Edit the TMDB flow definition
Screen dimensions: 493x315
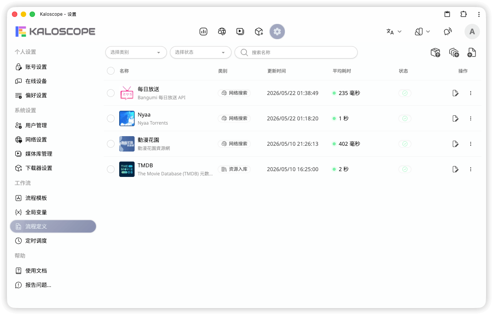pyautogui.click(x=456, y=169)
